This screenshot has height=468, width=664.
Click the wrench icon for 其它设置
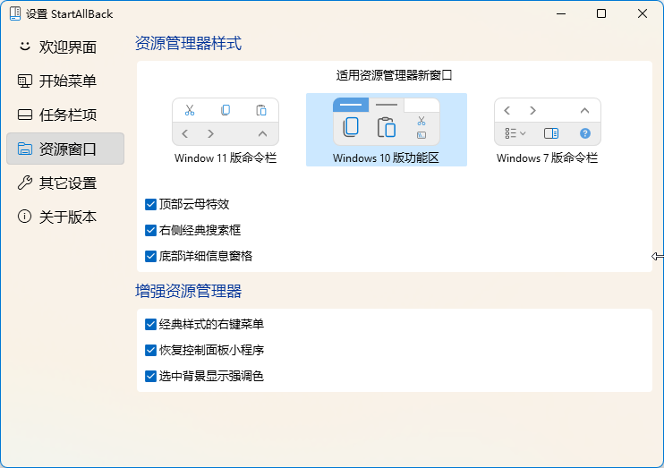click(25, 183)
